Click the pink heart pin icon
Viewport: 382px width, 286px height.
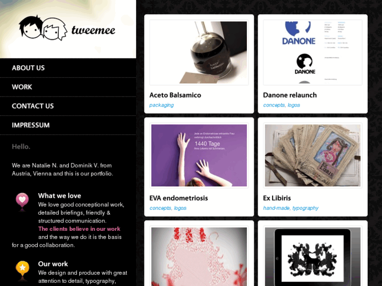22,202
